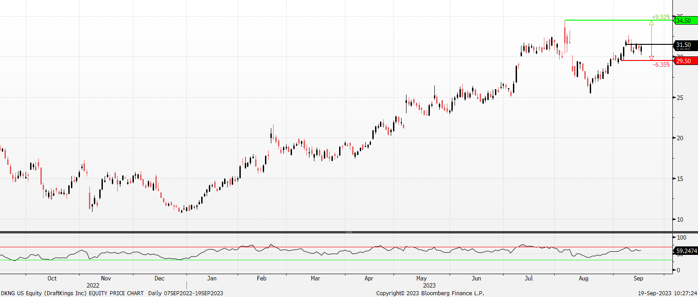The image size is (698, 297).
Task: Click the red downward stop arrowhead
Action: (x=651, y=58)
